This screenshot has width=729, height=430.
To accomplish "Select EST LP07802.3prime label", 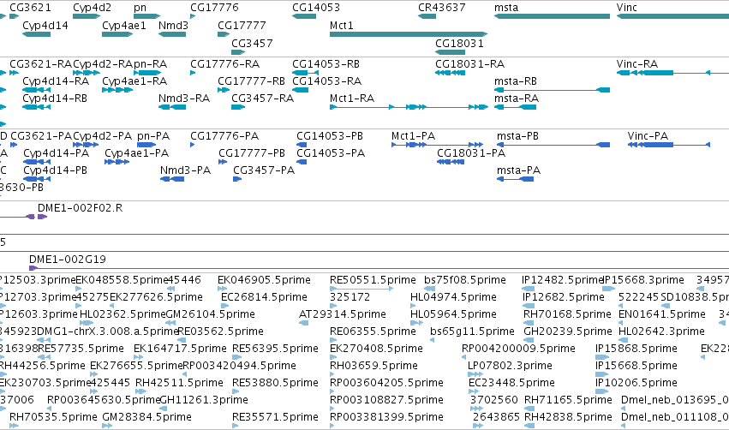I will 510,367.
